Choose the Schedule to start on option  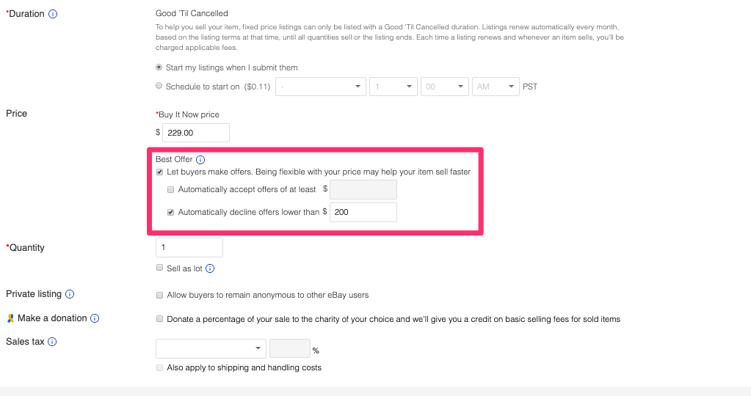(159, 86)
